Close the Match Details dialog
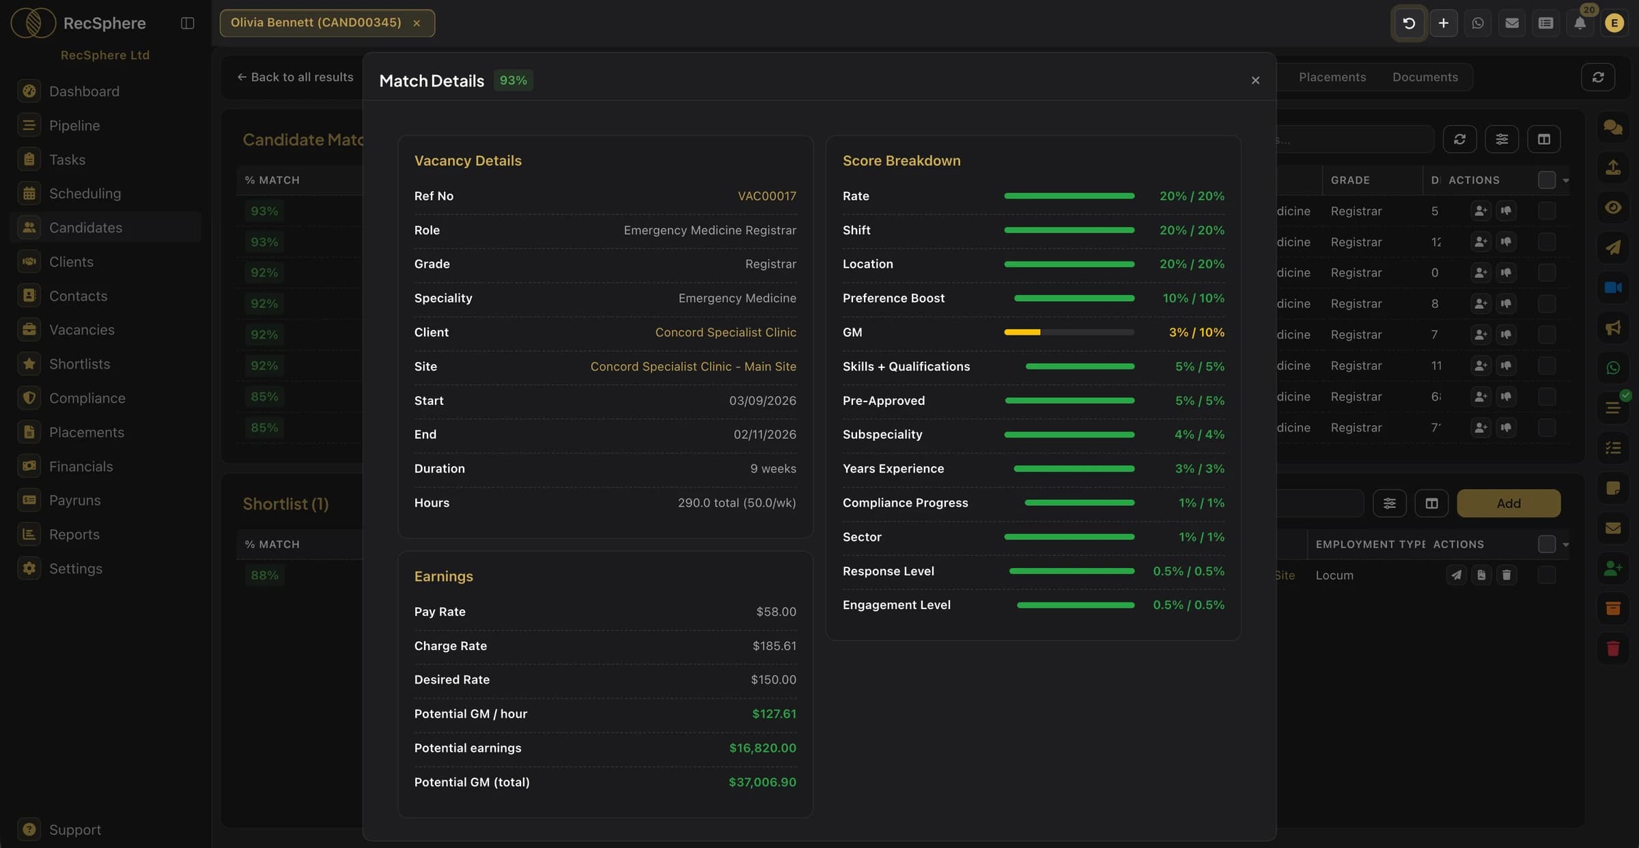 point(1255,81)
